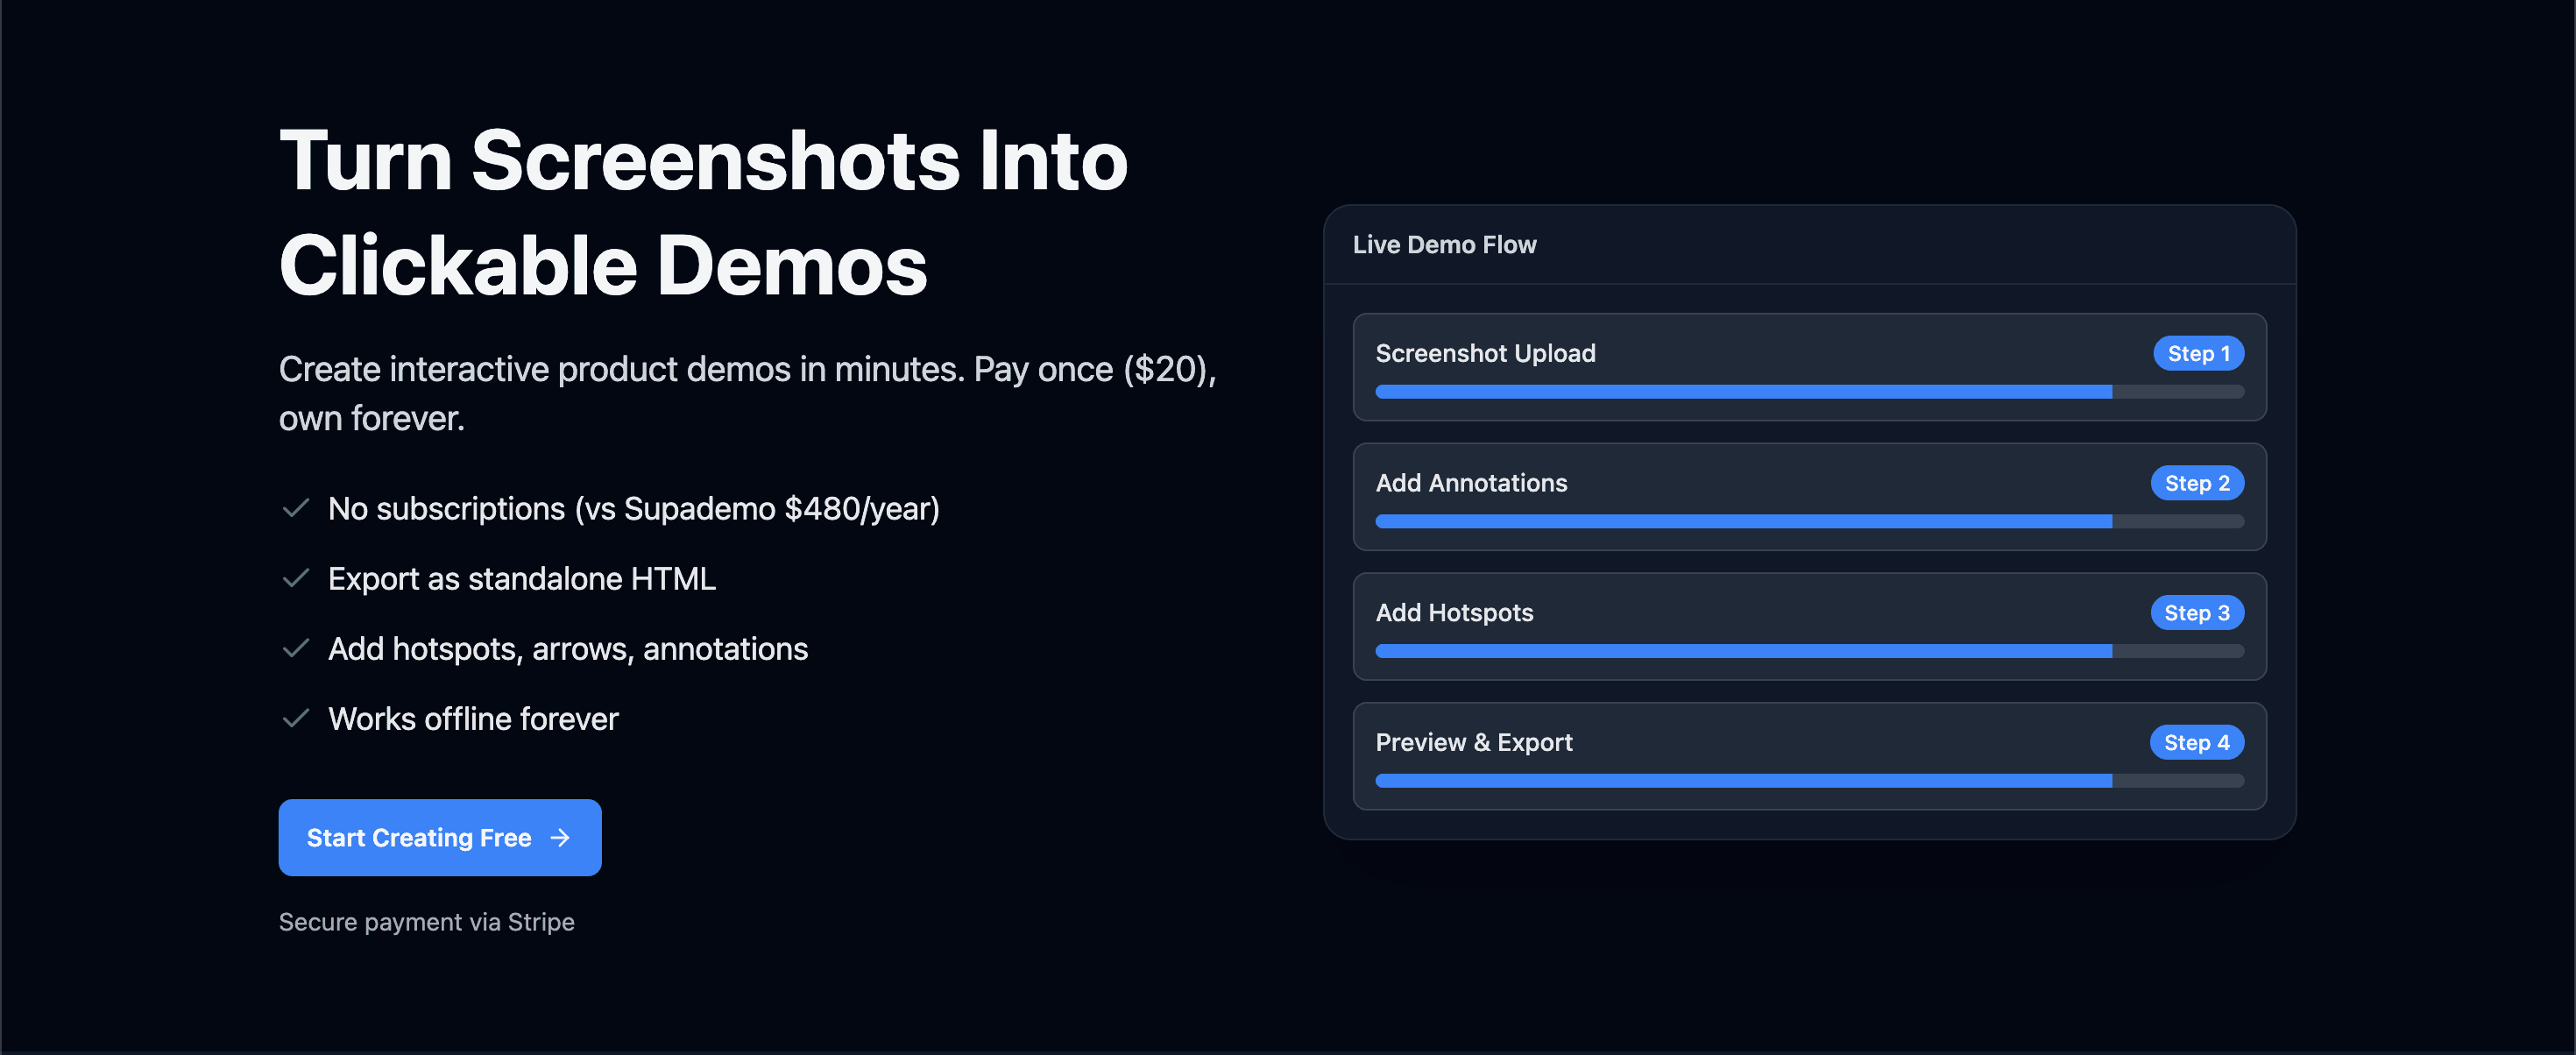Select the Step 2 badge
Viewport: 2576px width, 1055px height.
(2196, 483)
